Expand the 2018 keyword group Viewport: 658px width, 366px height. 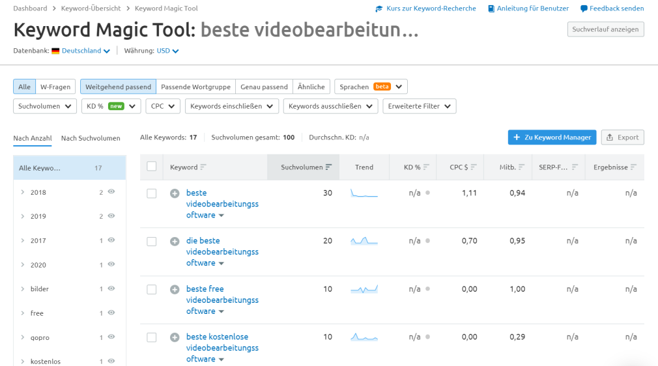pos(22,192)
